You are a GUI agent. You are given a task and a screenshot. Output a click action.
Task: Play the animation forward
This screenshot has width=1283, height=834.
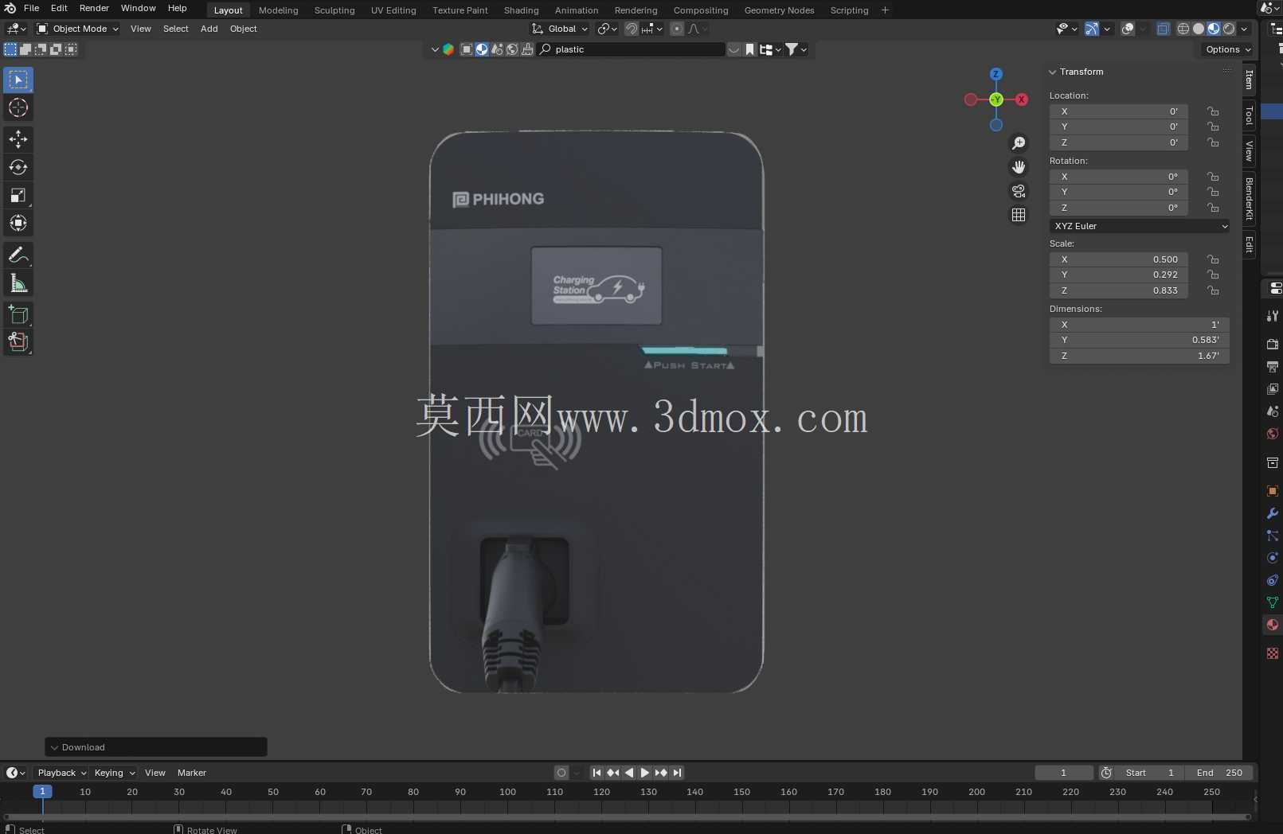(x=645, y=773)
